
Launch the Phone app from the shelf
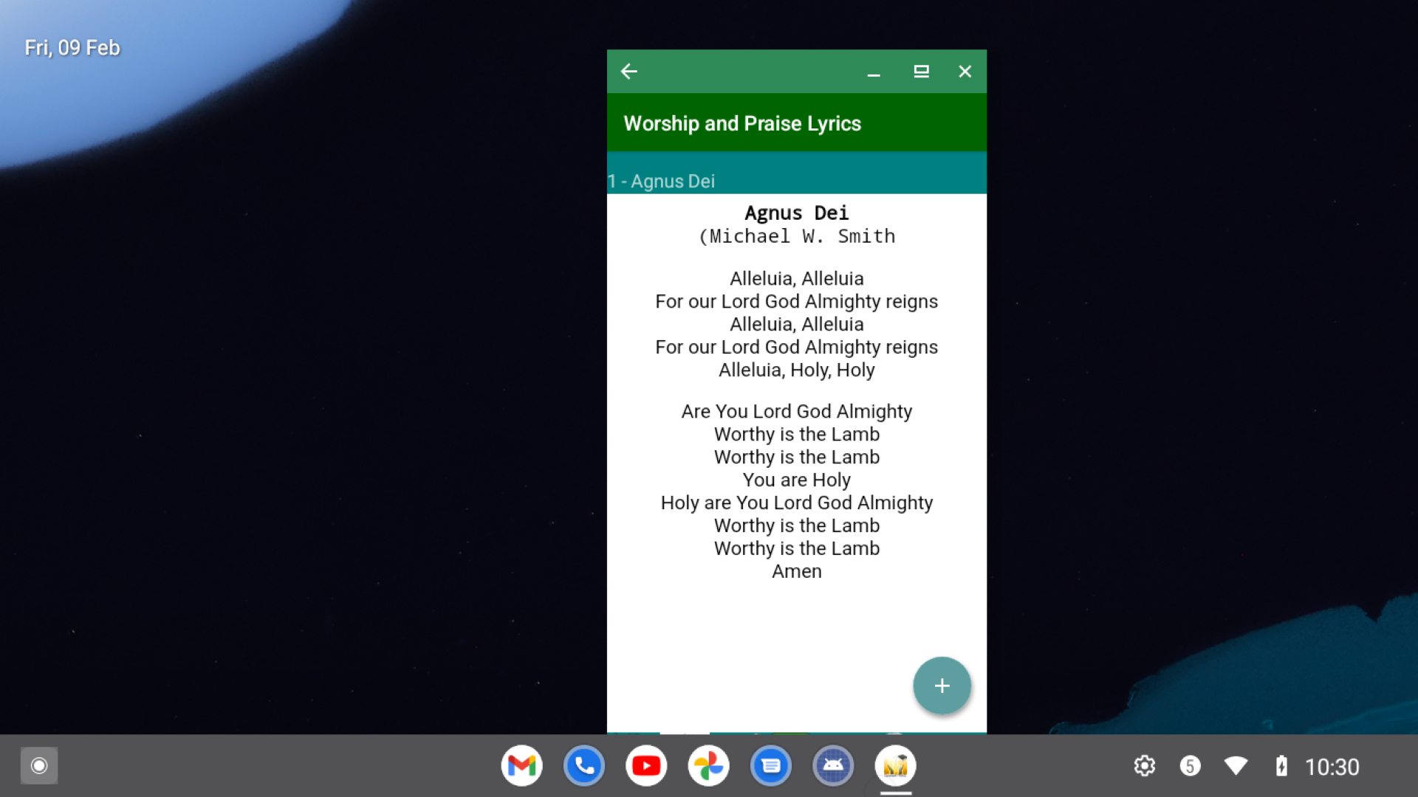(x=584, y=766)
